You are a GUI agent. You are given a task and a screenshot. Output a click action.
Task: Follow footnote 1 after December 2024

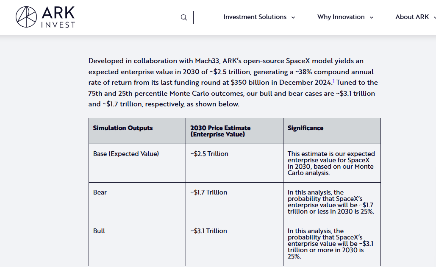tap(333, 81)
